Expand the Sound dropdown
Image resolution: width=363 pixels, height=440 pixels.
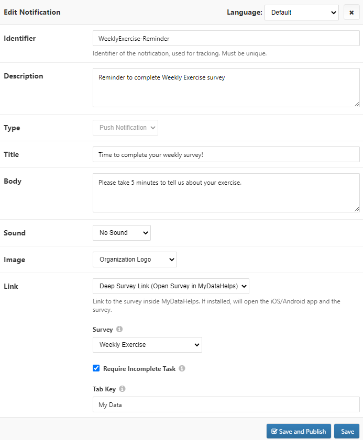click(x=122, y=233)
